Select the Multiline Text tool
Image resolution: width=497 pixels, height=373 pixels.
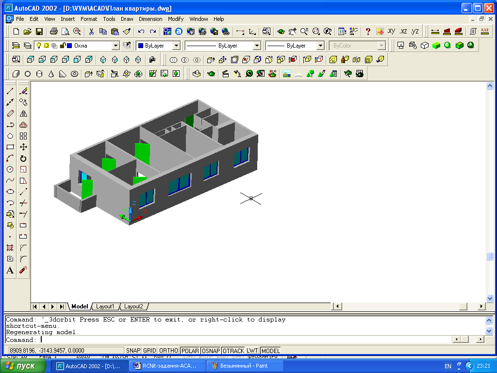10,270
